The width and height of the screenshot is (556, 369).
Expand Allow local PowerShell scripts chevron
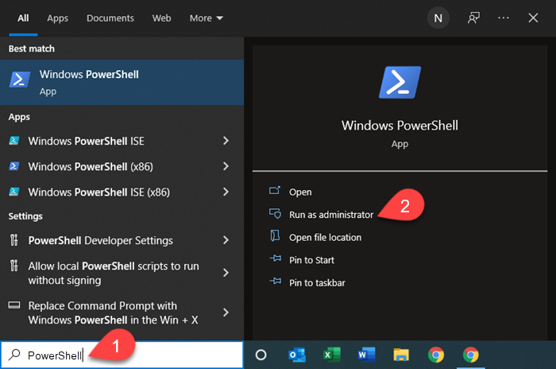(x=226, y=273)
